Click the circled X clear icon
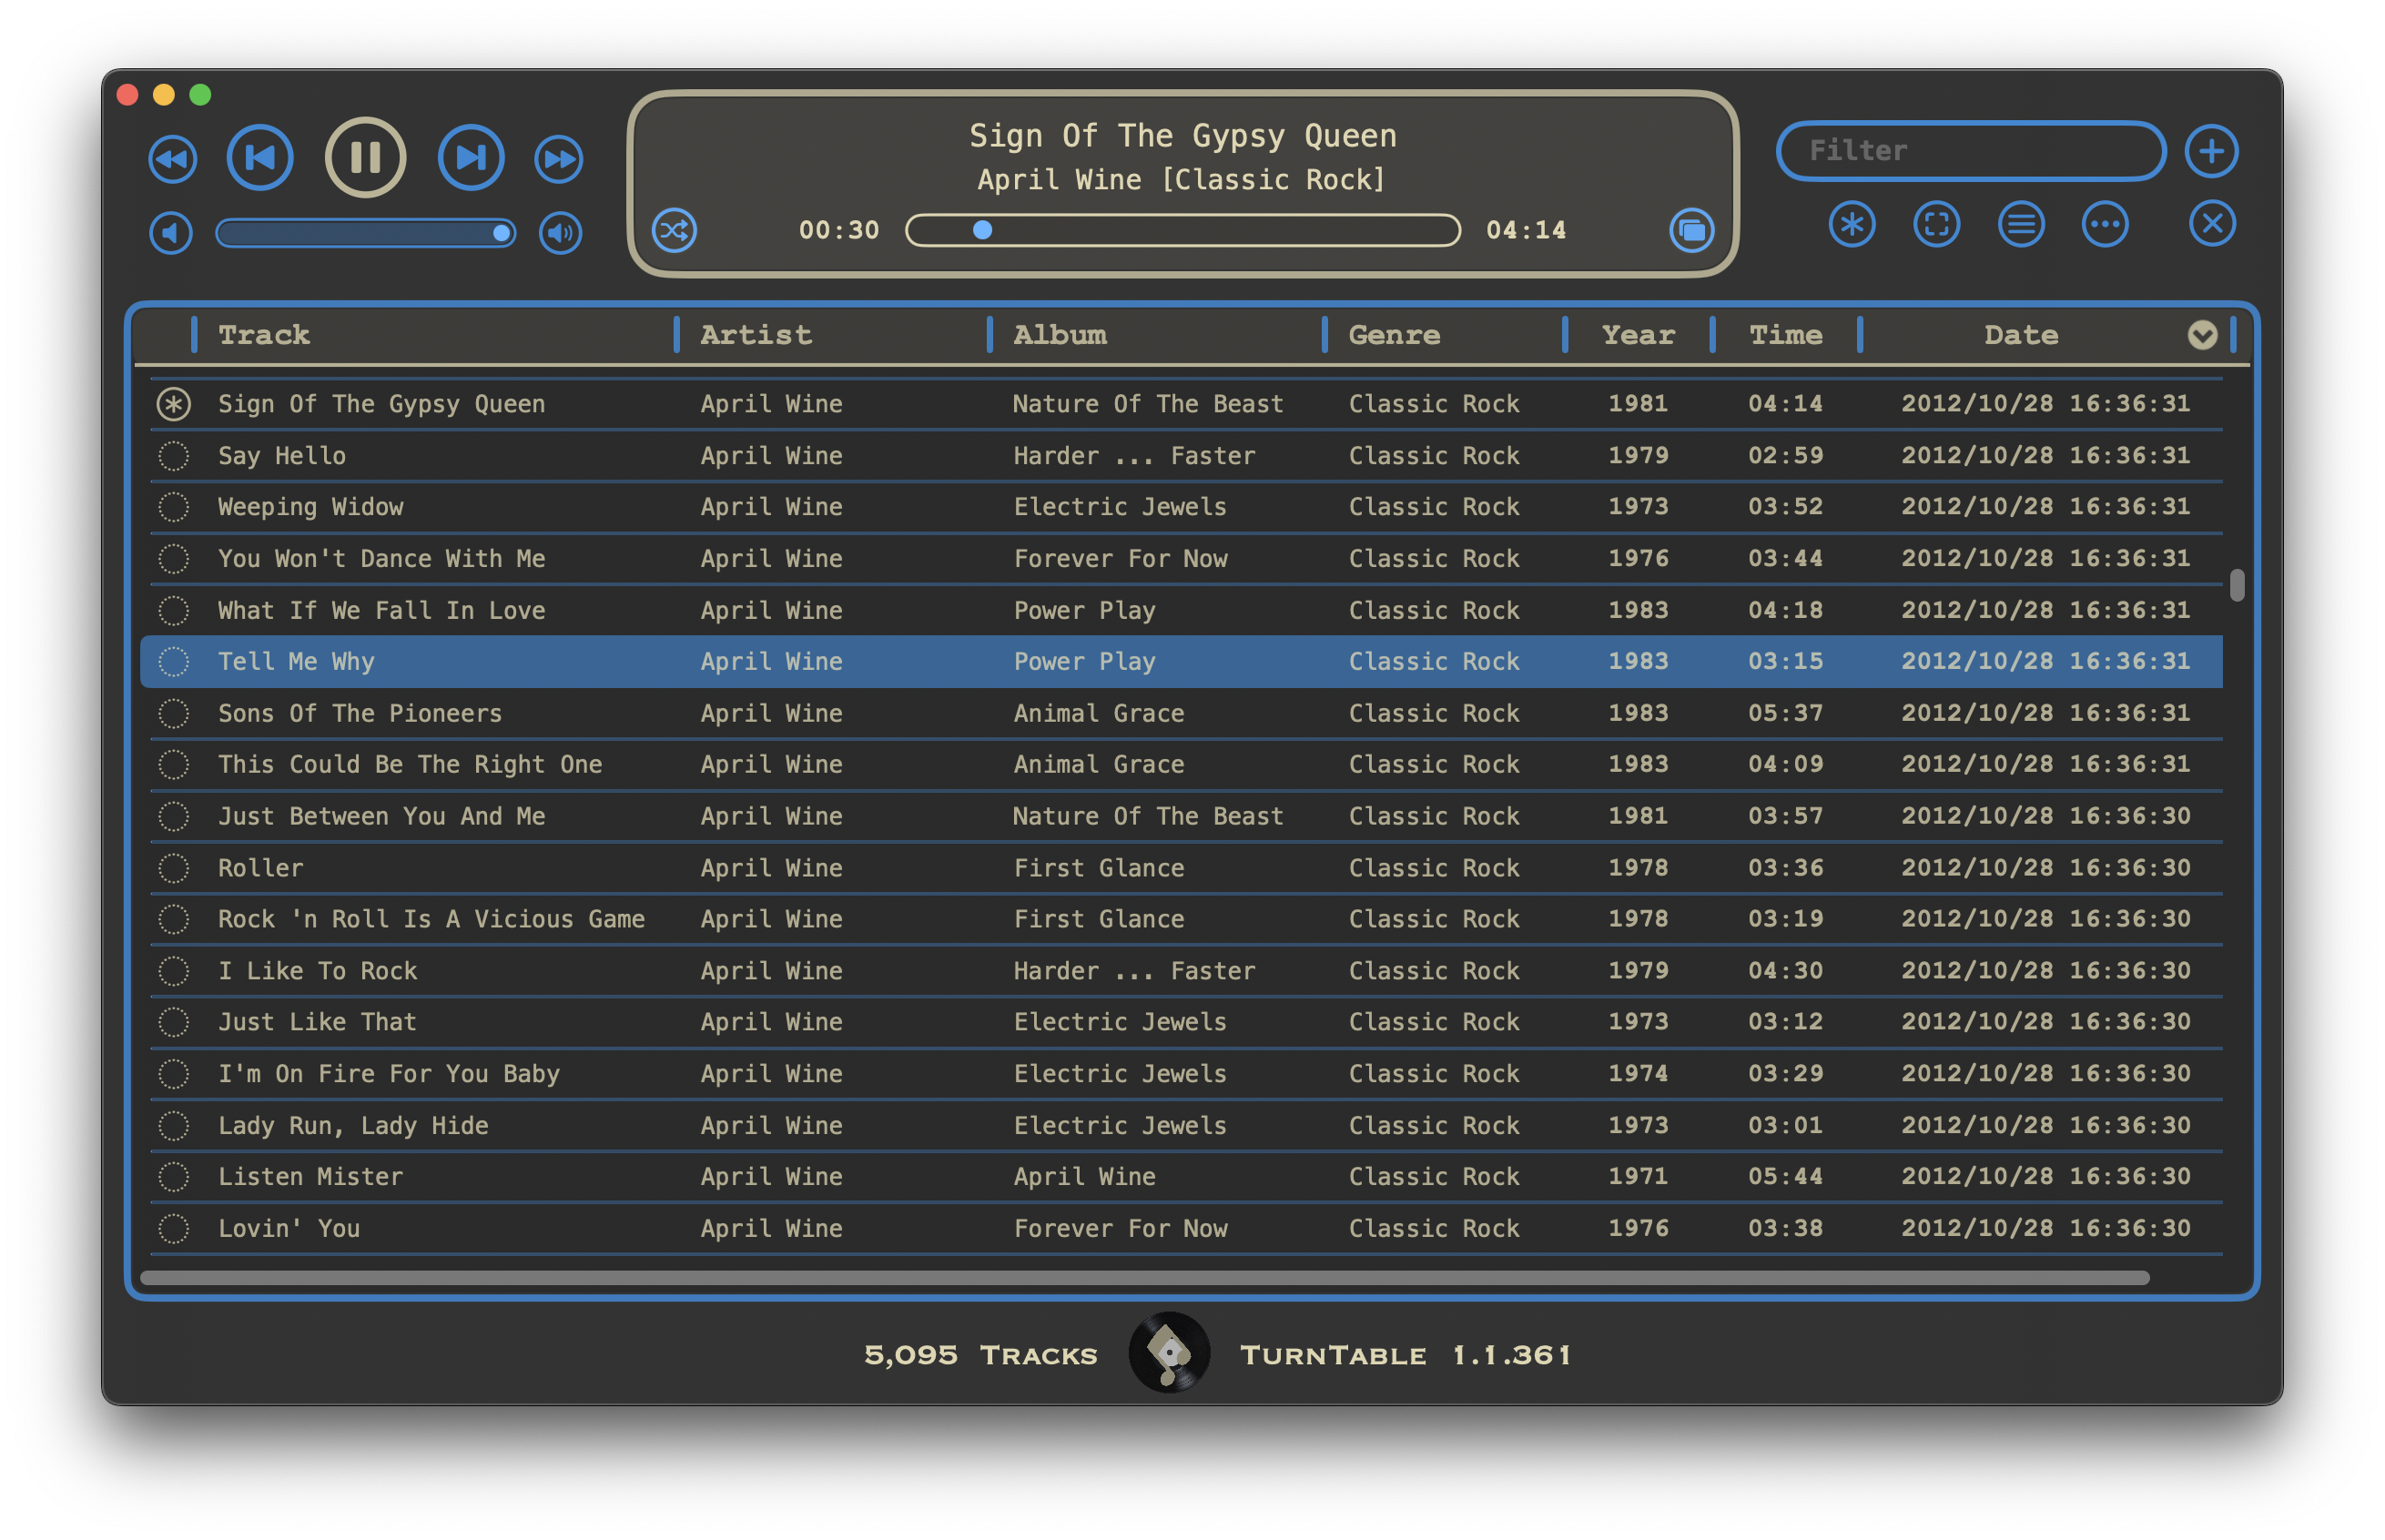The height and width of the screenshot is (1540, 2385). (x=2211, y=224)
